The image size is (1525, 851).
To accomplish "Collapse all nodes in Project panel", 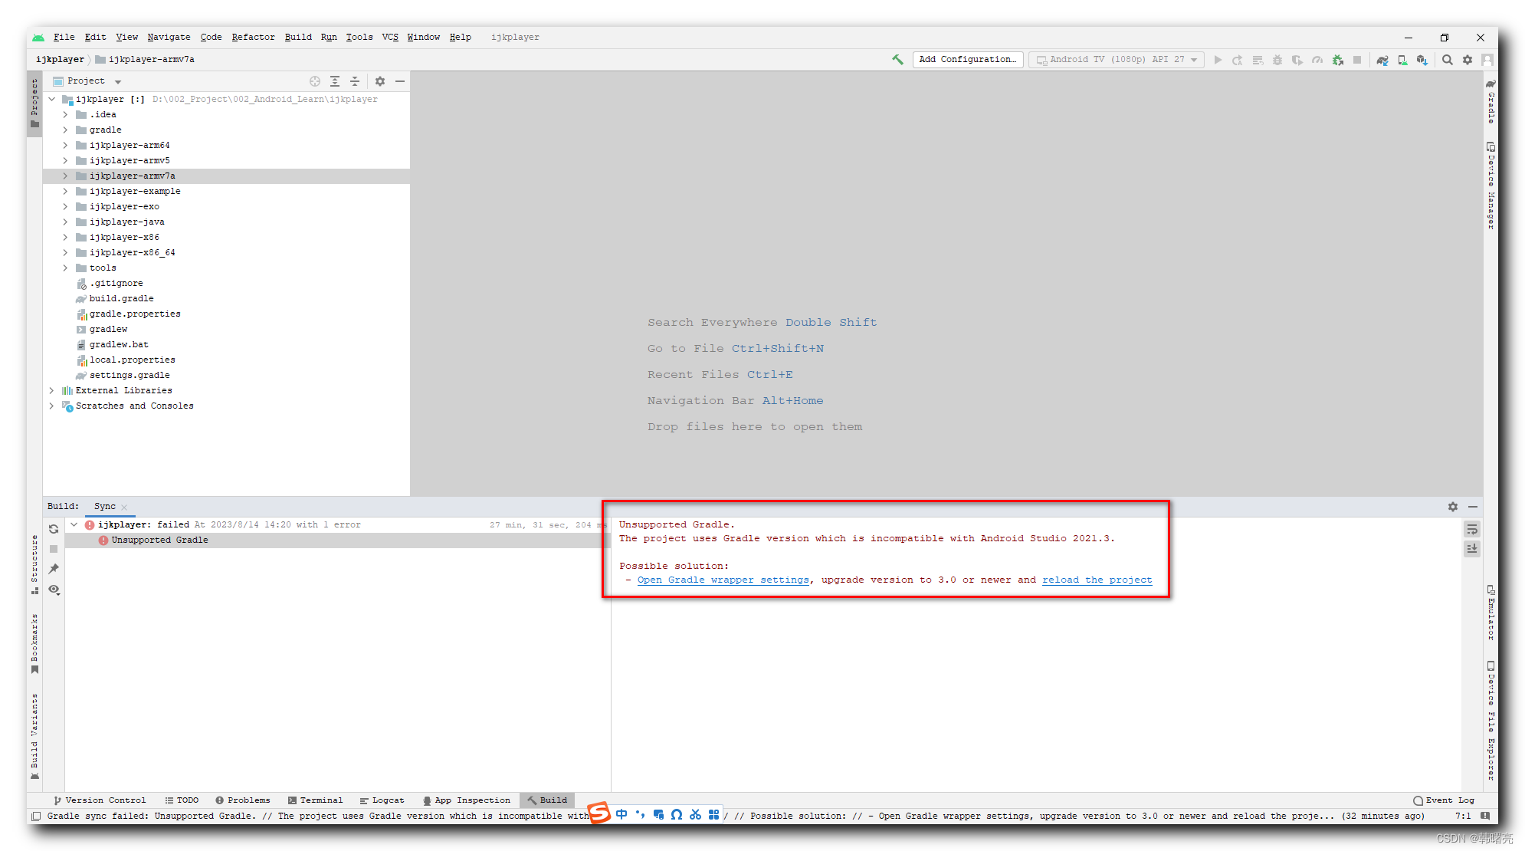I will [355, 81].
